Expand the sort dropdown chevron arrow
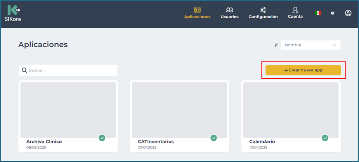Viewport: 359px width, 162px height. pyautogui.click(x=335, y=45)
